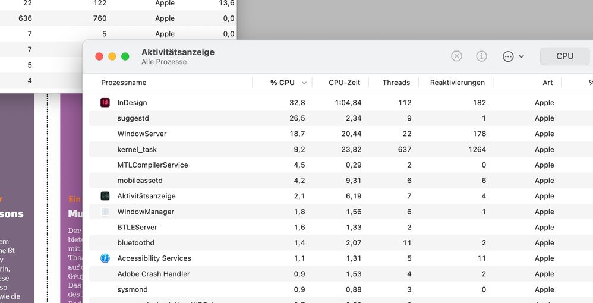This screenshot has width=593, height=303.
Task: Click the 122 value in the background window
Action: (100, 4)
